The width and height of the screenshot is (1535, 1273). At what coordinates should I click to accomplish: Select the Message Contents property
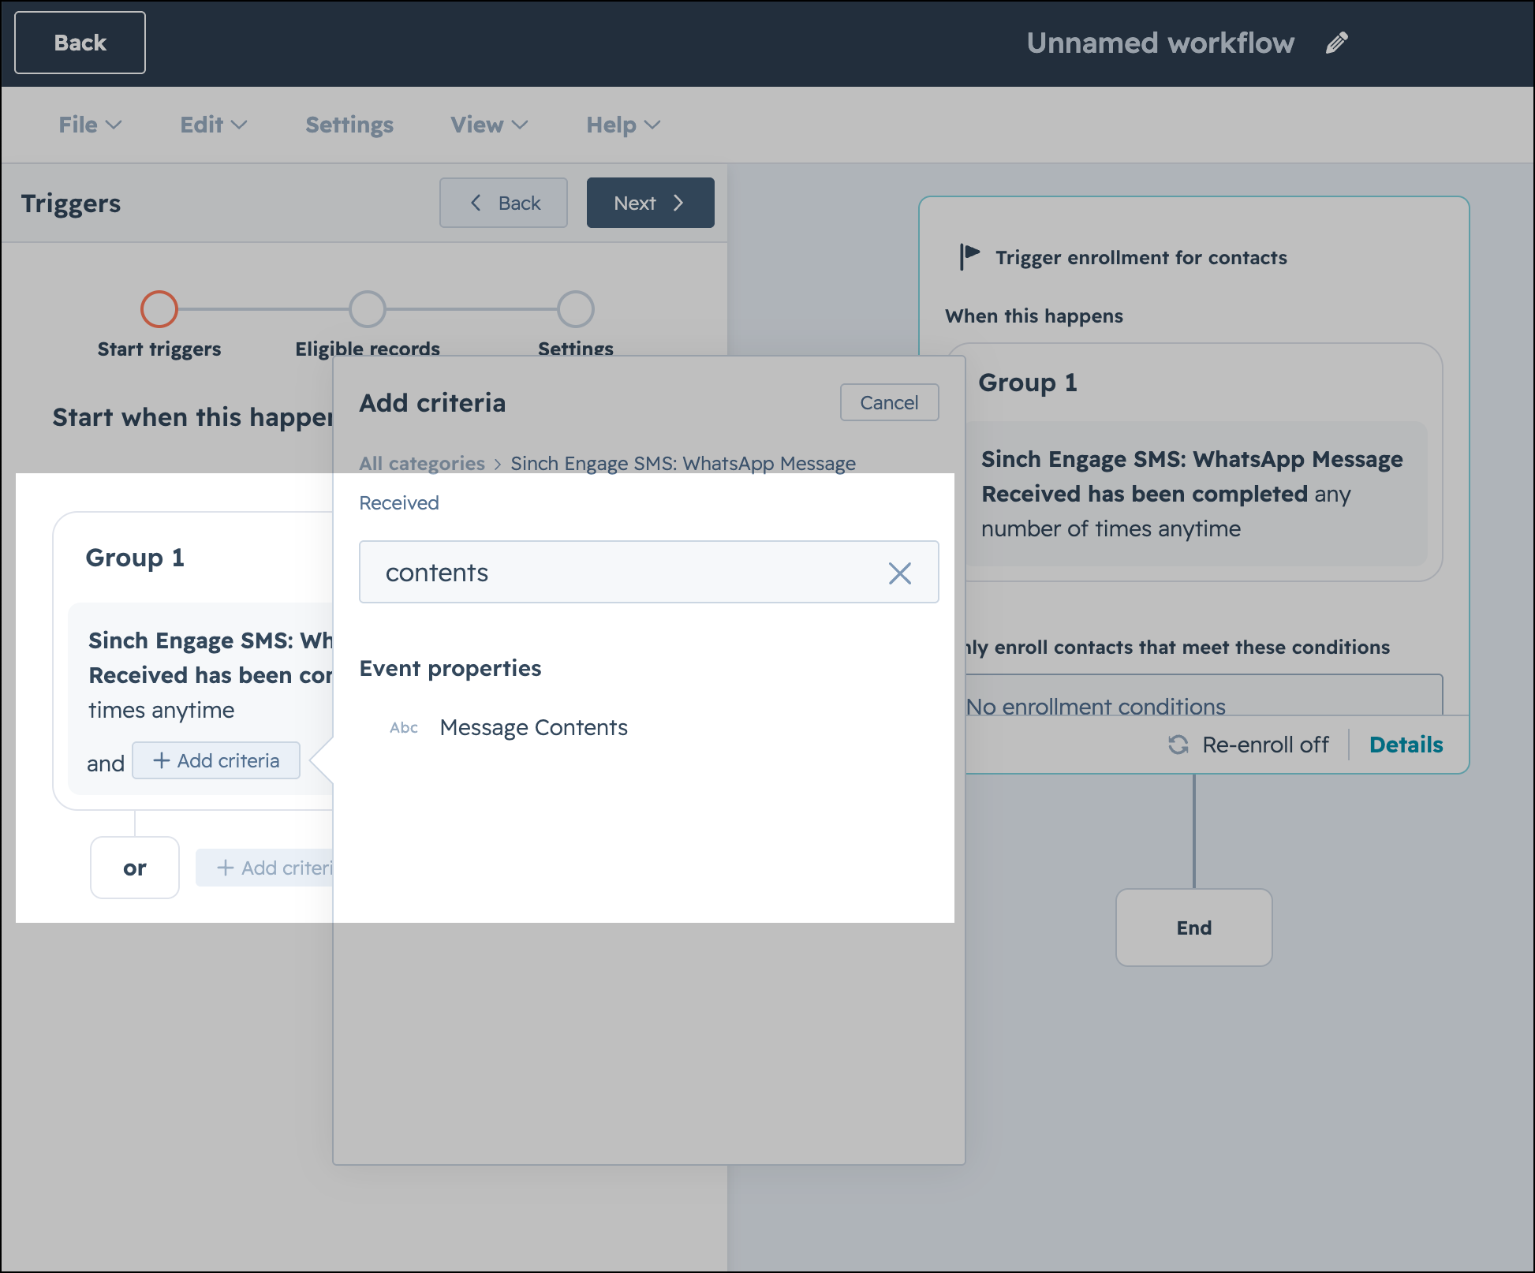(x=533, y=727)
